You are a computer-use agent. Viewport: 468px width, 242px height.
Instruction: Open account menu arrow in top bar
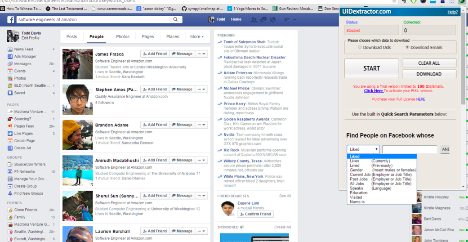tap(295, 20)
